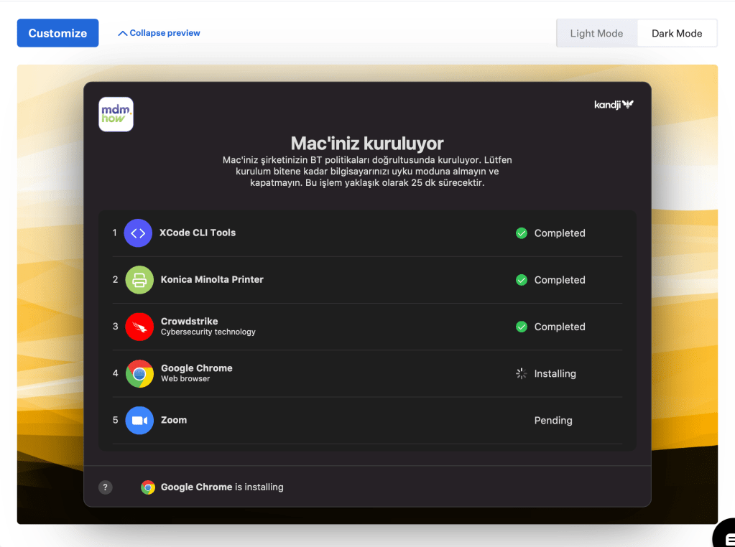Click the chat widget bubble
Viewport: 735px width, 547px height.
coord(726,535)
